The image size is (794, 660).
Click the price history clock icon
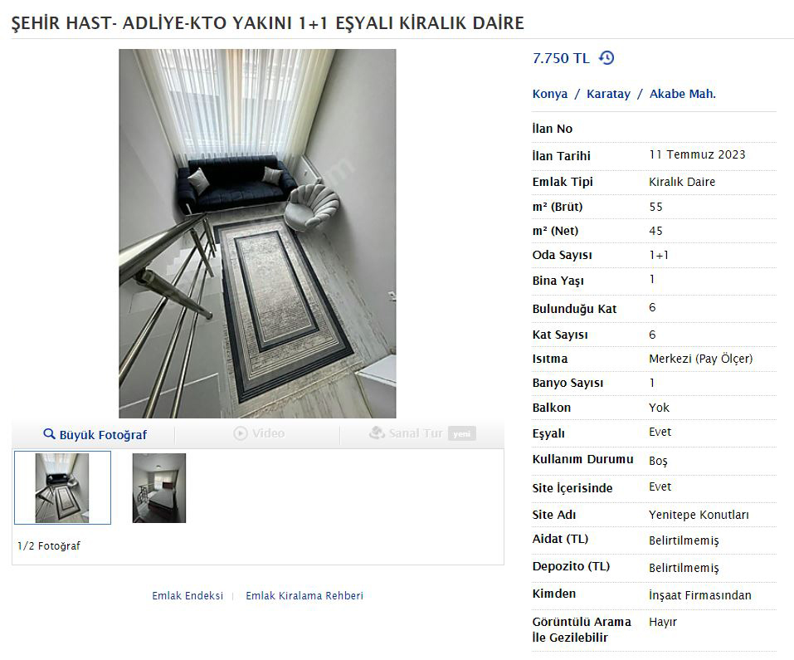click(x=606, y=58)
